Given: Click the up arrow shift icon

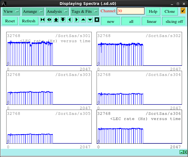Looking at the screenshot, I should coord(83,20).
